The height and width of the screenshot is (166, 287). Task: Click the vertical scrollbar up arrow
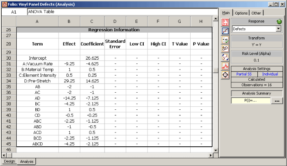pyautogui.click(x=216, y=18)
